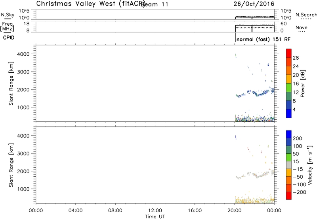The width and height of the screenshot is (317, 219).
Task: Click the gray Velocity colorbar segment -15 to 15
Action: pos(289,165)
